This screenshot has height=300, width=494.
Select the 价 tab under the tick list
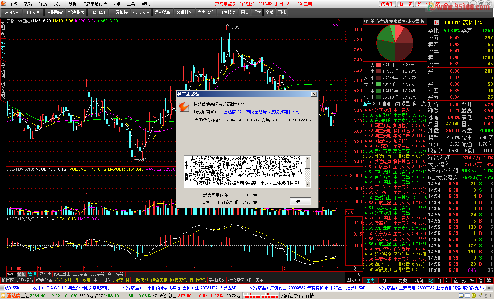439,280
